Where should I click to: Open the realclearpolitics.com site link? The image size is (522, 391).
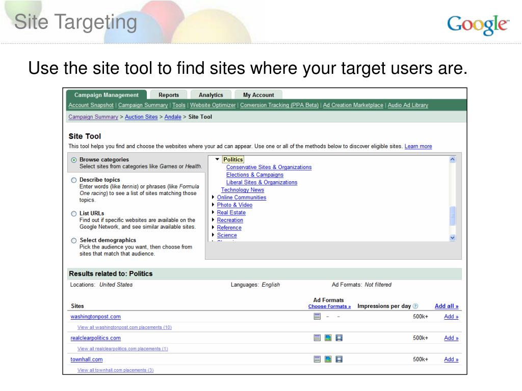(x=95, y=338)
